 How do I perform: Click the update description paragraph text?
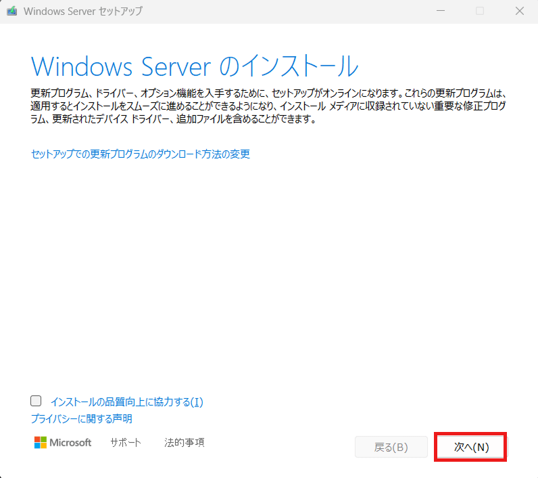coord(268,106)
